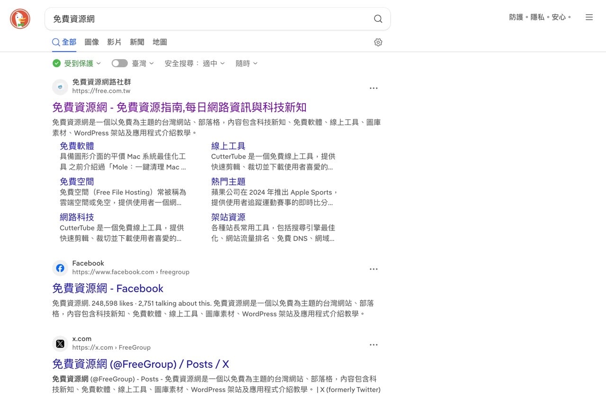Click the free.com.tw site favicon
Image resolution: width=606 pixels, height=409 pixels.
pos(60,87)
